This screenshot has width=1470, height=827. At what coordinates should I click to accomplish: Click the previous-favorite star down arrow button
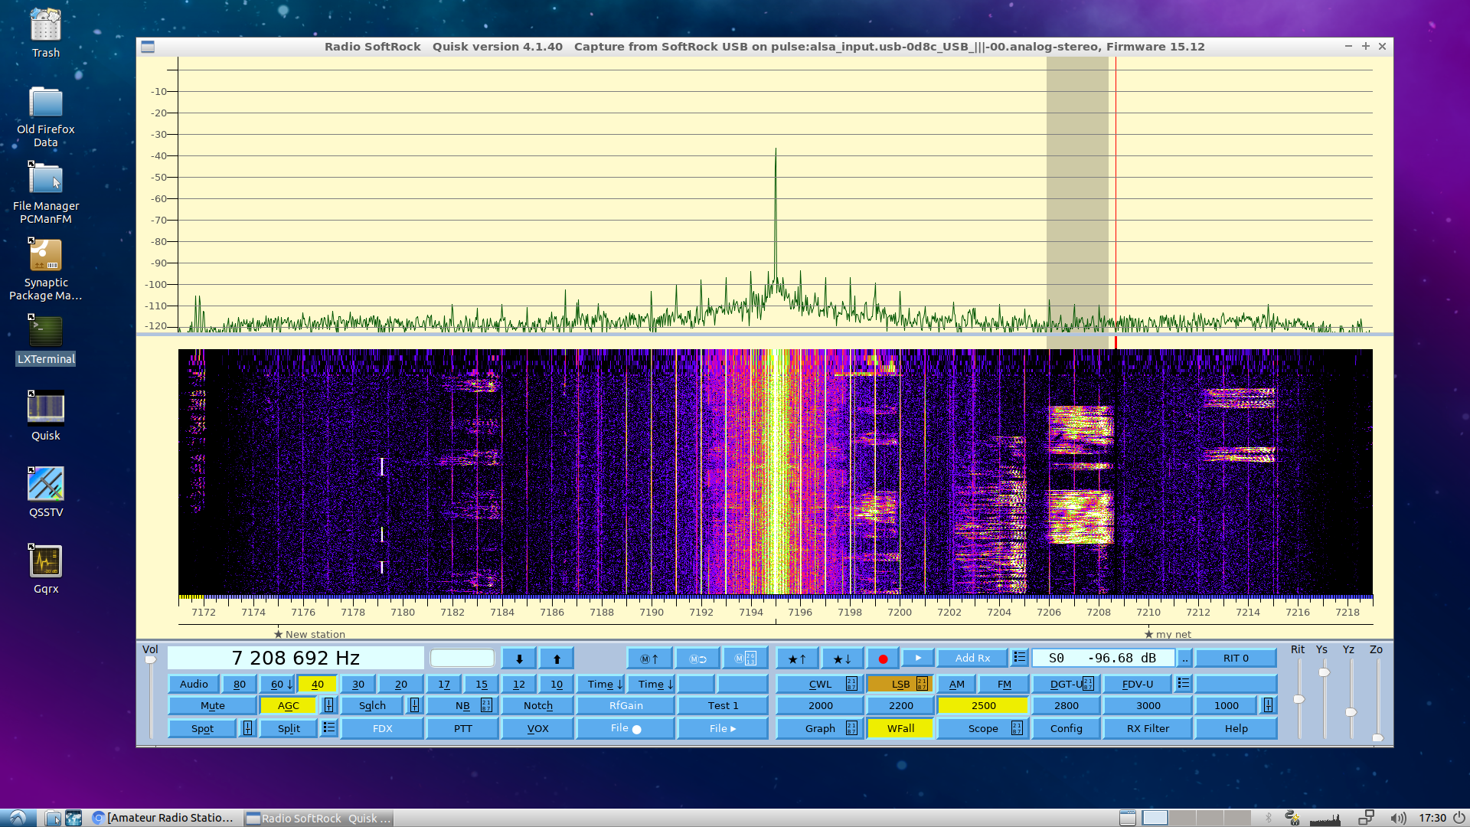pyautogui.click(x=841, y=659)
